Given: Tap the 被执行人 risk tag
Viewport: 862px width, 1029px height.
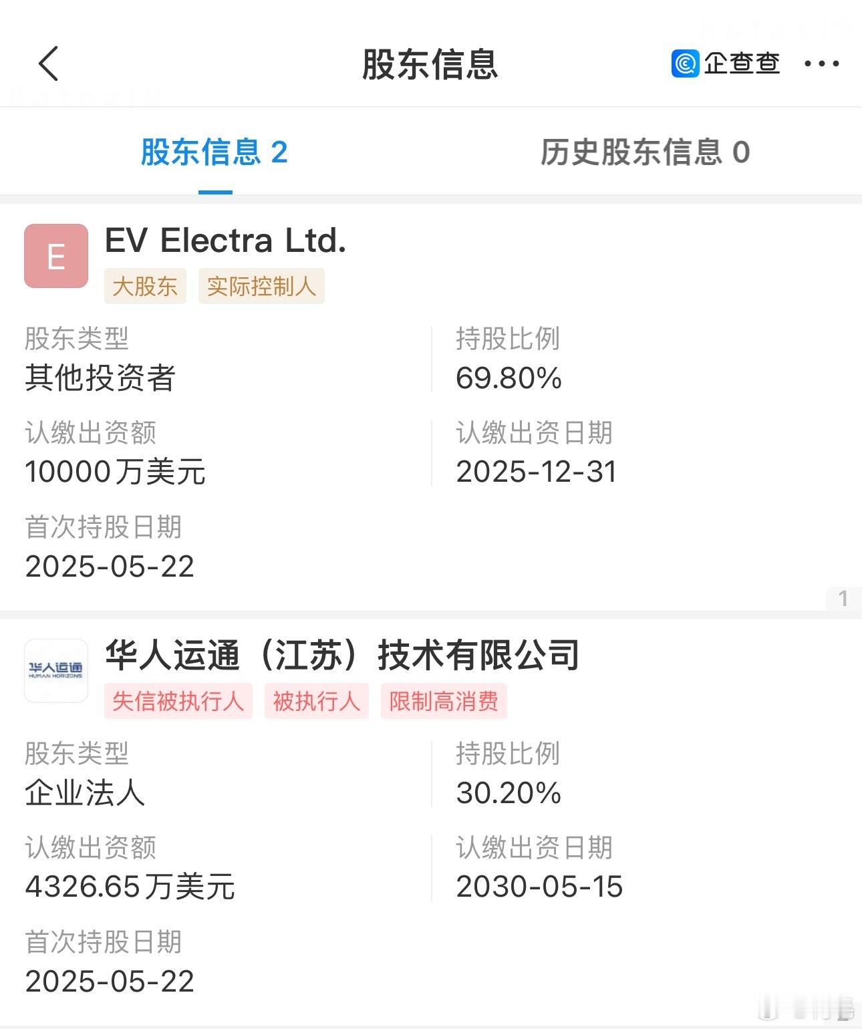Looking at the screenshot, I should [x=317, y=701].
